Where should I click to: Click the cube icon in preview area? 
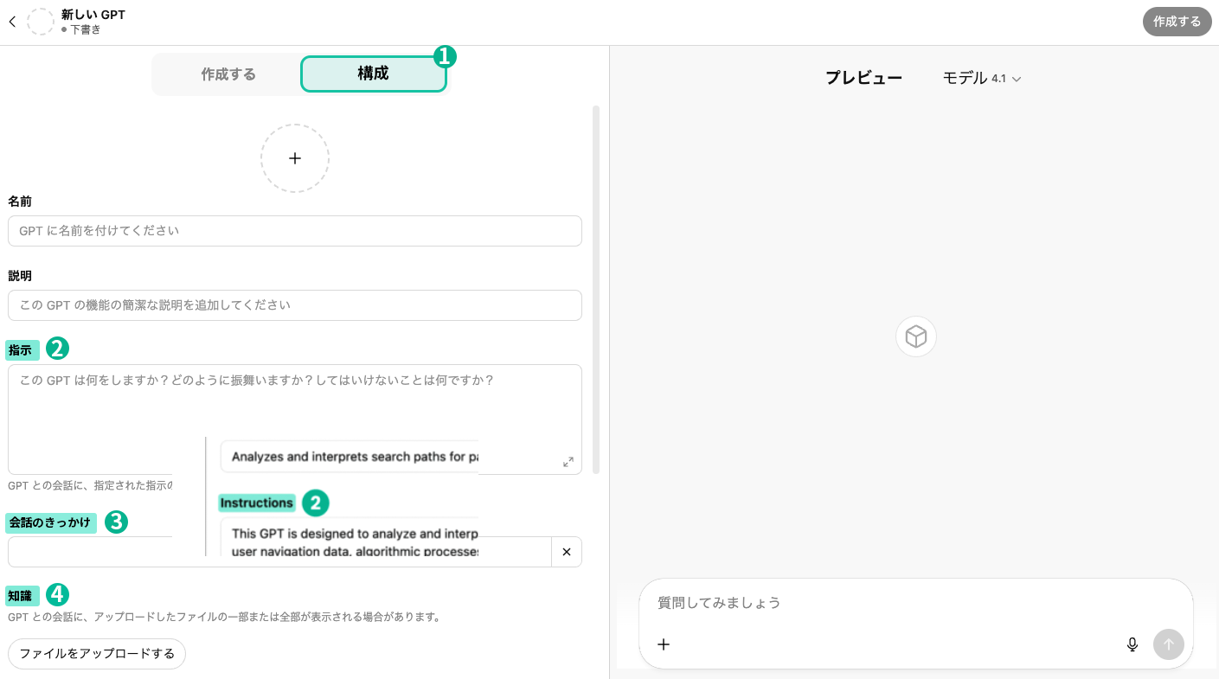tap(915, 336)
